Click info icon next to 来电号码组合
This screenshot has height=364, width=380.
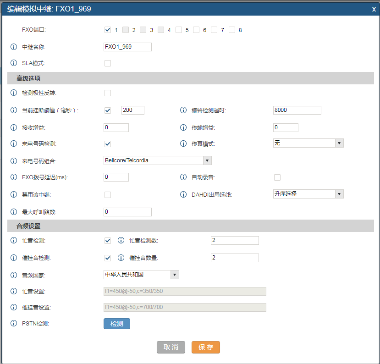point(14,161)
